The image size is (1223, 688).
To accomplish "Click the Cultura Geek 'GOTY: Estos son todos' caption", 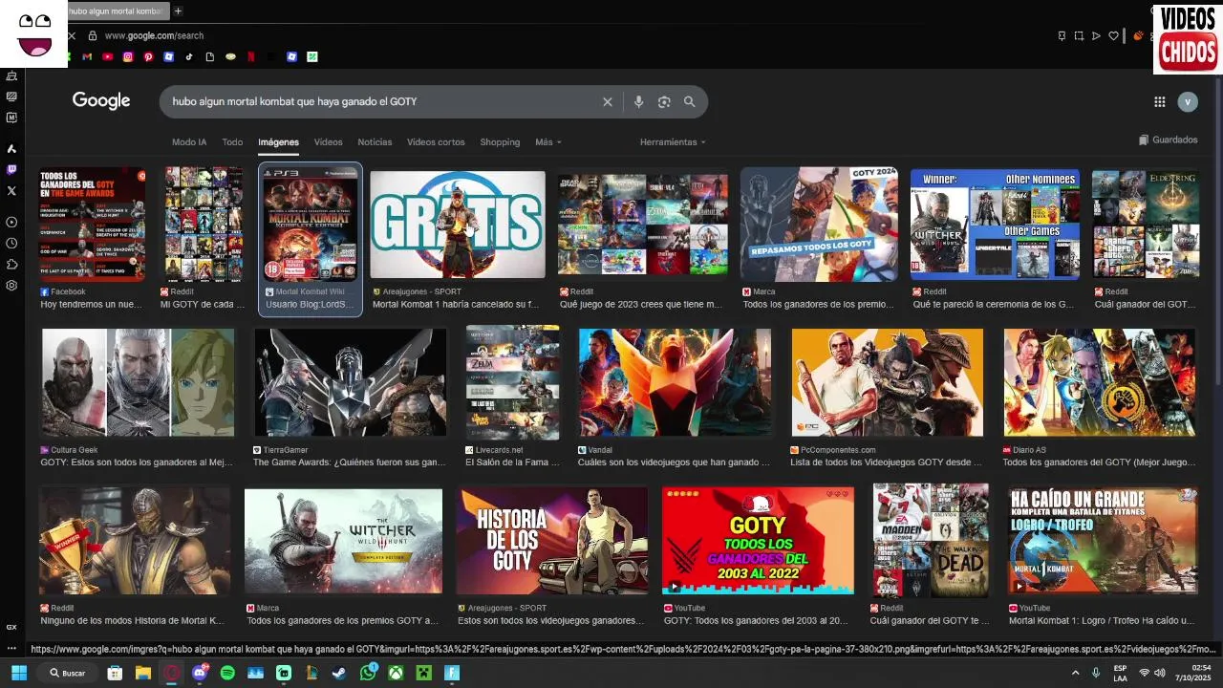I will (x=137, y=462).
